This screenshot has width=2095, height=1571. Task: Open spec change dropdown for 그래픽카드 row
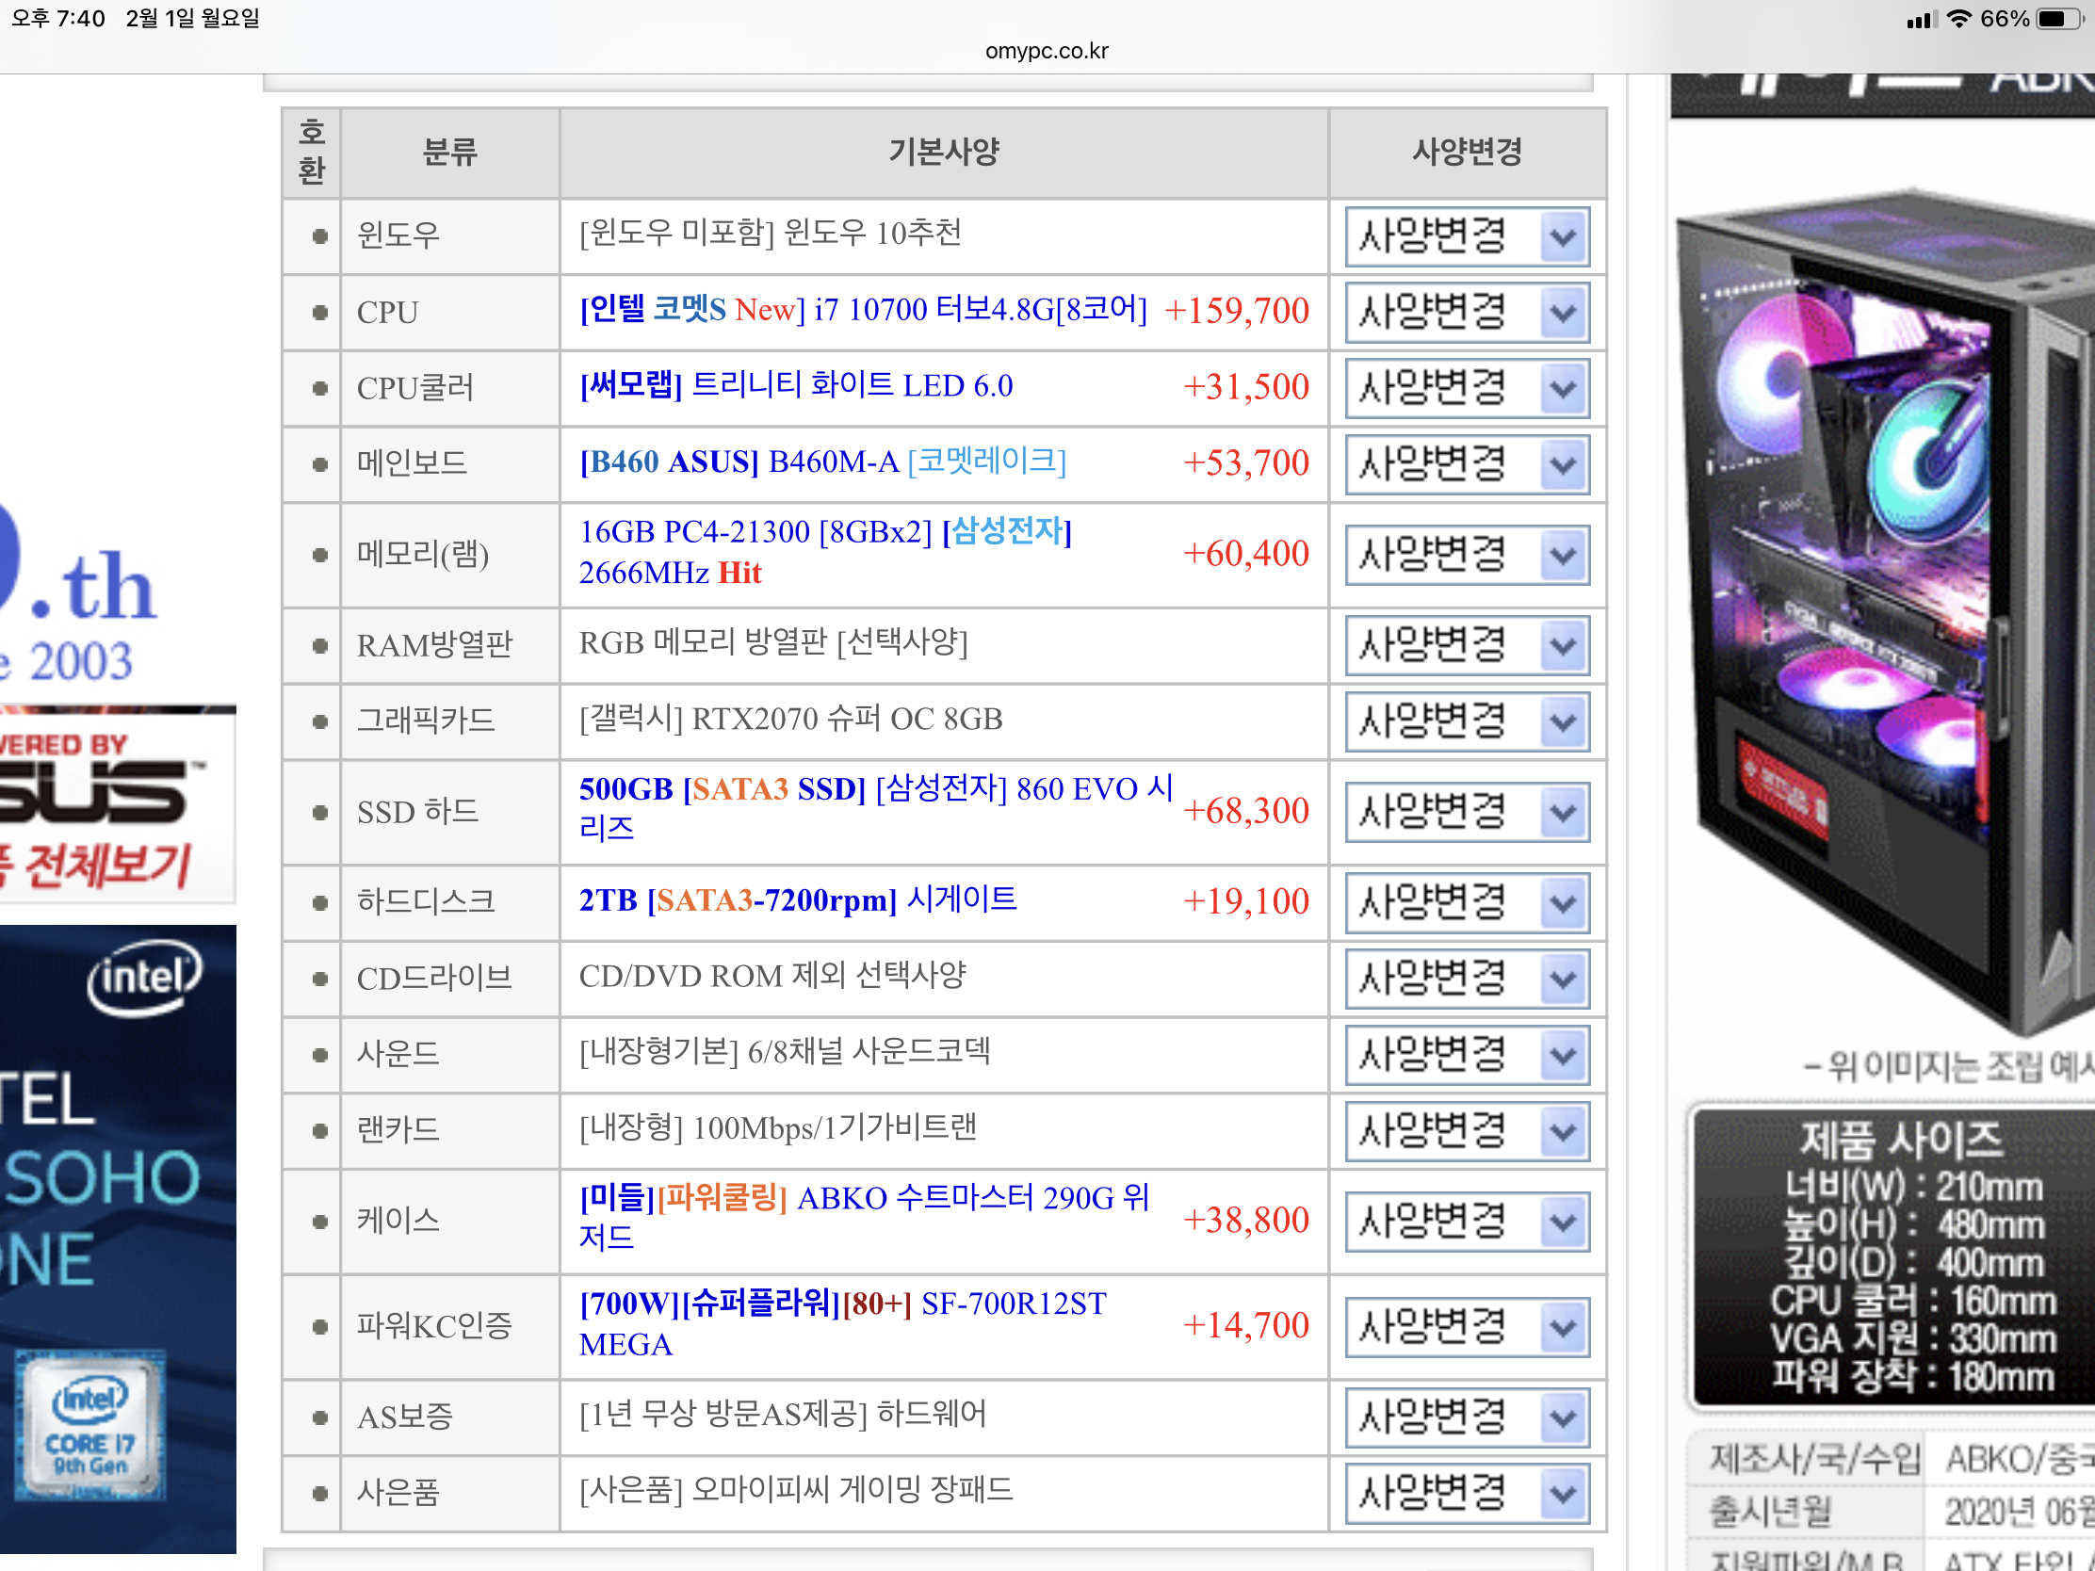coord(1466,721)
